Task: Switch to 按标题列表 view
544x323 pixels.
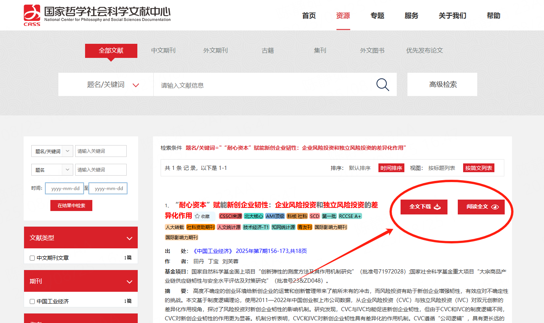Action: pos(441,168)
